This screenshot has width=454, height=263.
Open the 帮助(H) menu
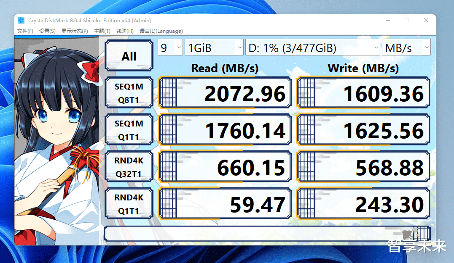click(125, 31)
